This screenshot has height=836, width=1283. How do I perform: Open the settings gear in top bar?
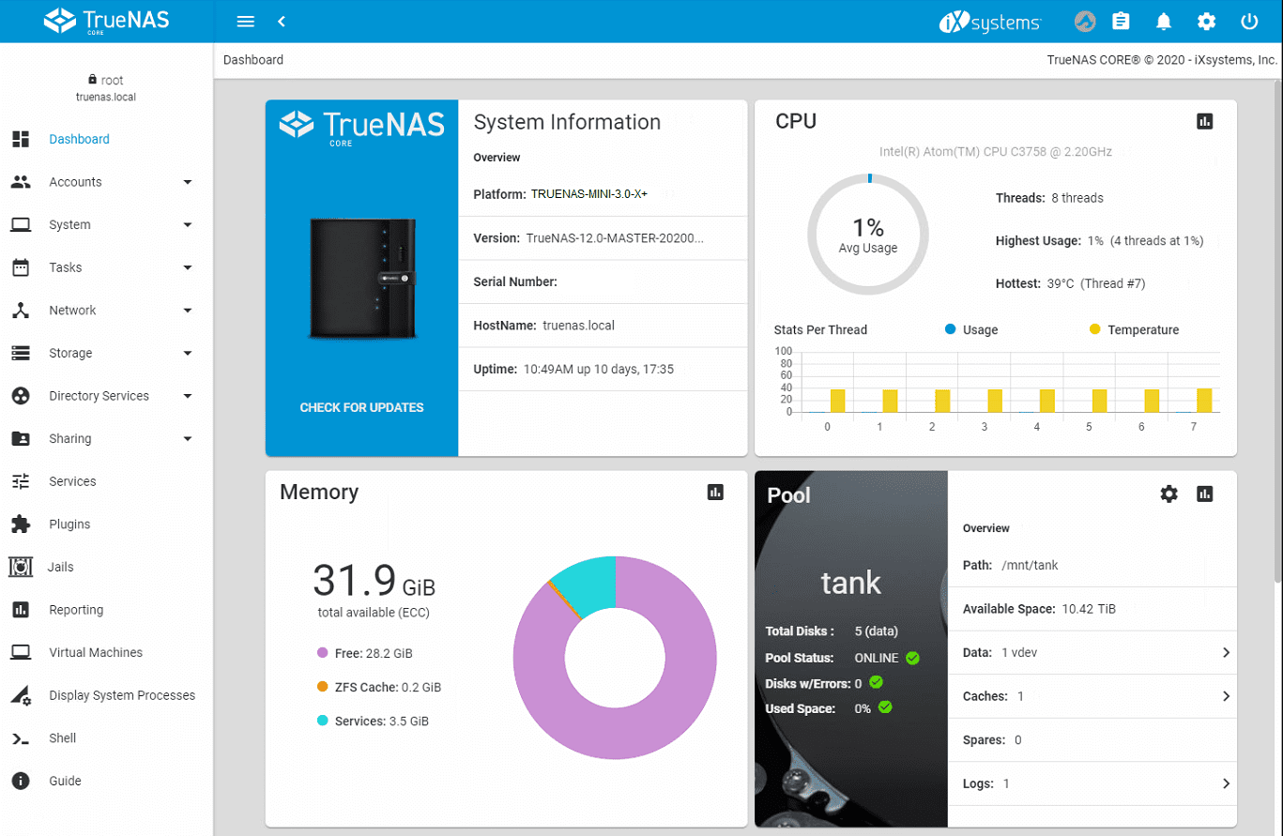[x=1206, y=22]
